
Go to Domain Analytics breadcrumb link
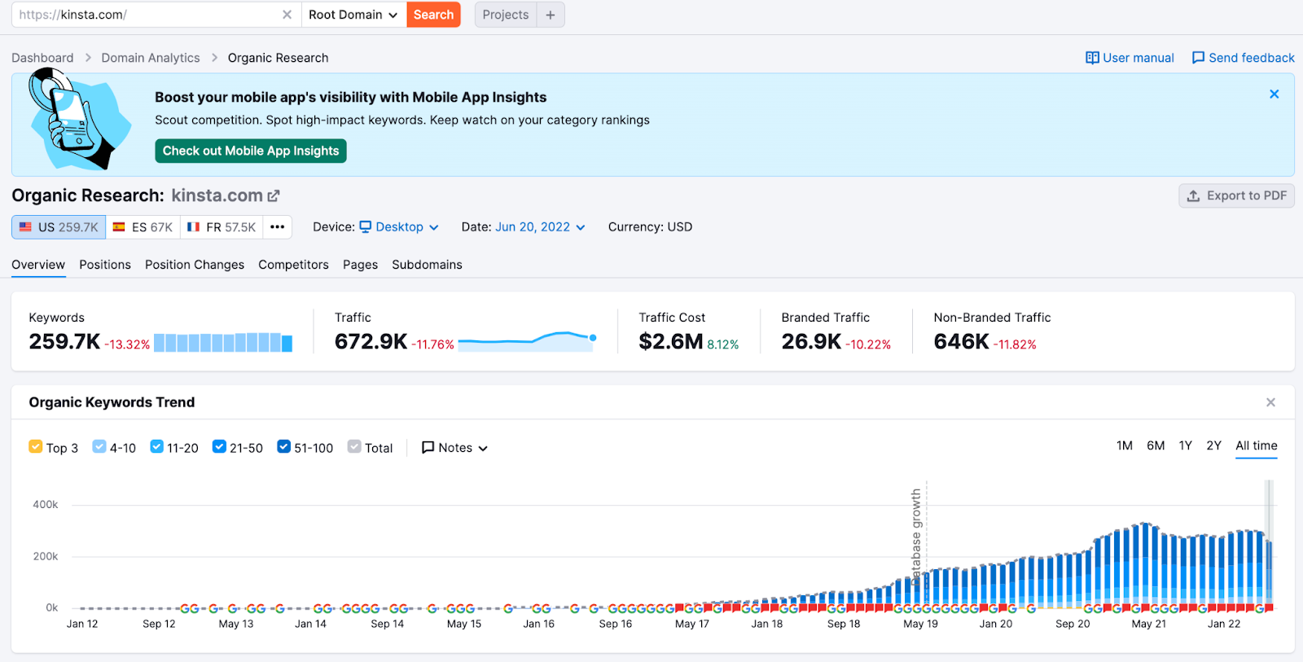coord(151,58)
